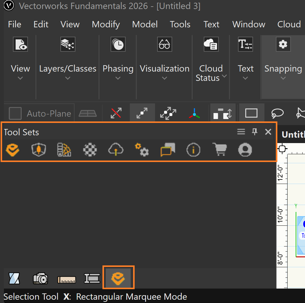The image size is (305, 303).
Task: Select Rectangular Marquee mode
Action: [x=251, y=113]
